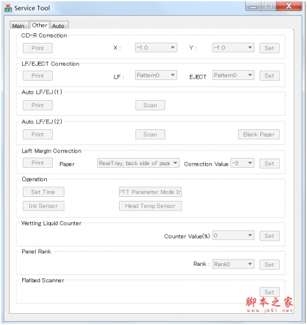Click Scan in Auto LF/EJ (2)
307x325 pixels.
point(150,135)
